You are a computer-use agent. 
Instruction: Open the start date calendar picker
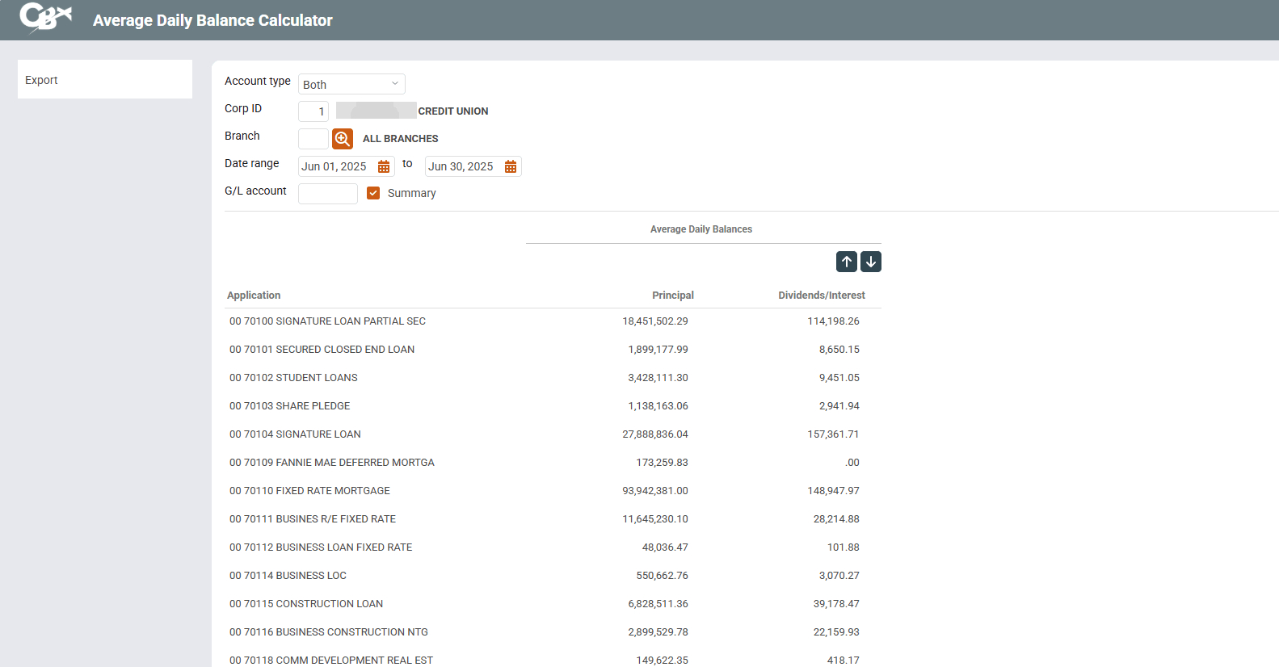click(384, 166)
